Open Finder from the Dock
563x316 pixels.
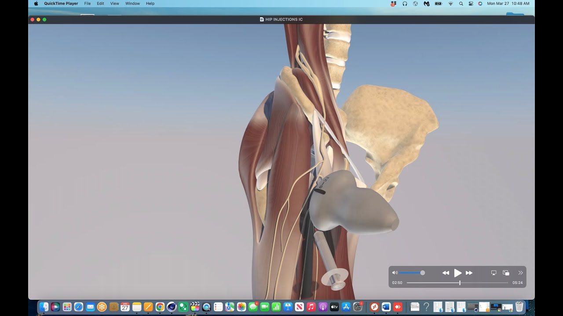[44, 307]
